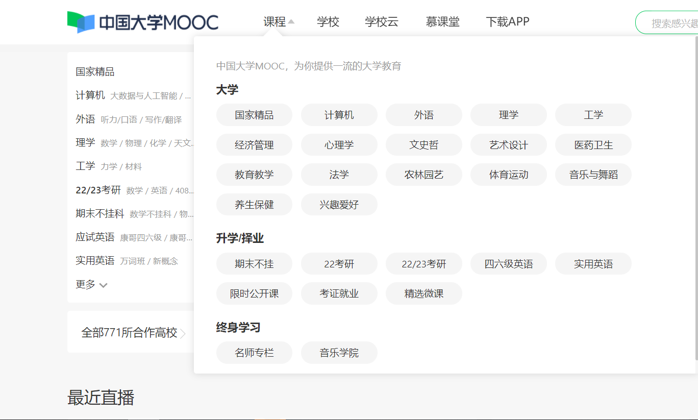Open the 材料 sidebar sublink
This screenshot has width=698, height=420.
tap(134, 166)
